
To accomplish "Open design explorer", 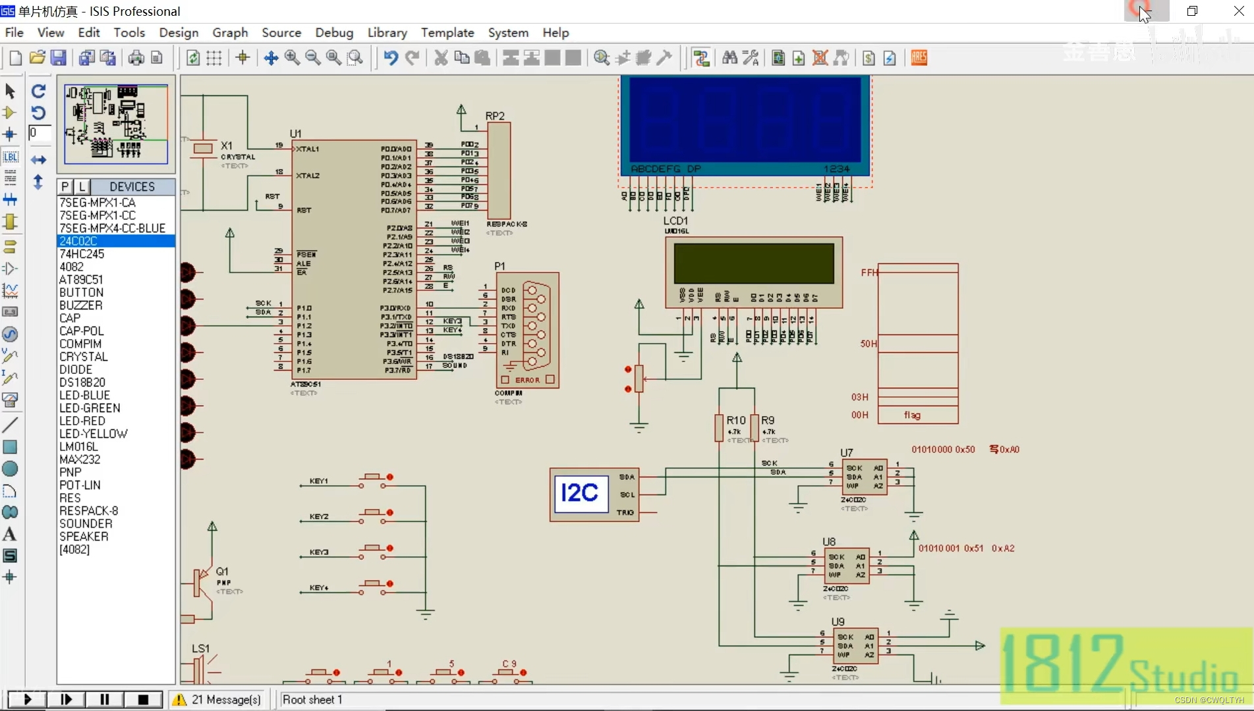I will [778, 58].
